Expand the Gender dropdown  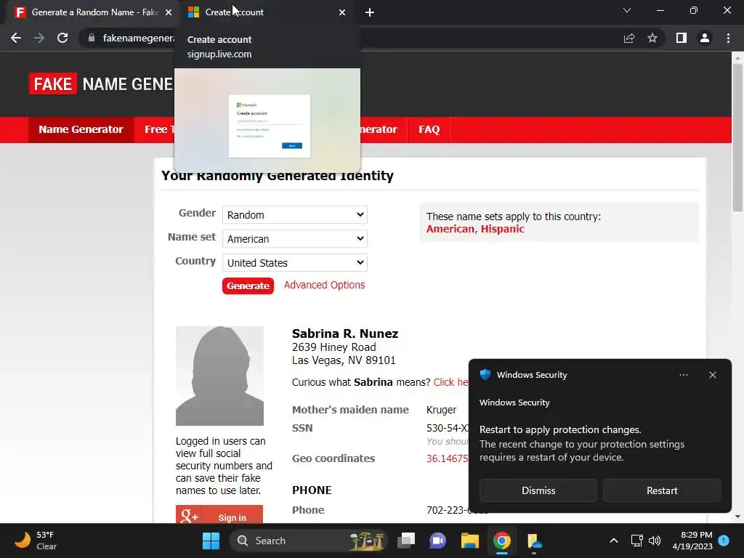pyautogui.click(x=295, y=215)
